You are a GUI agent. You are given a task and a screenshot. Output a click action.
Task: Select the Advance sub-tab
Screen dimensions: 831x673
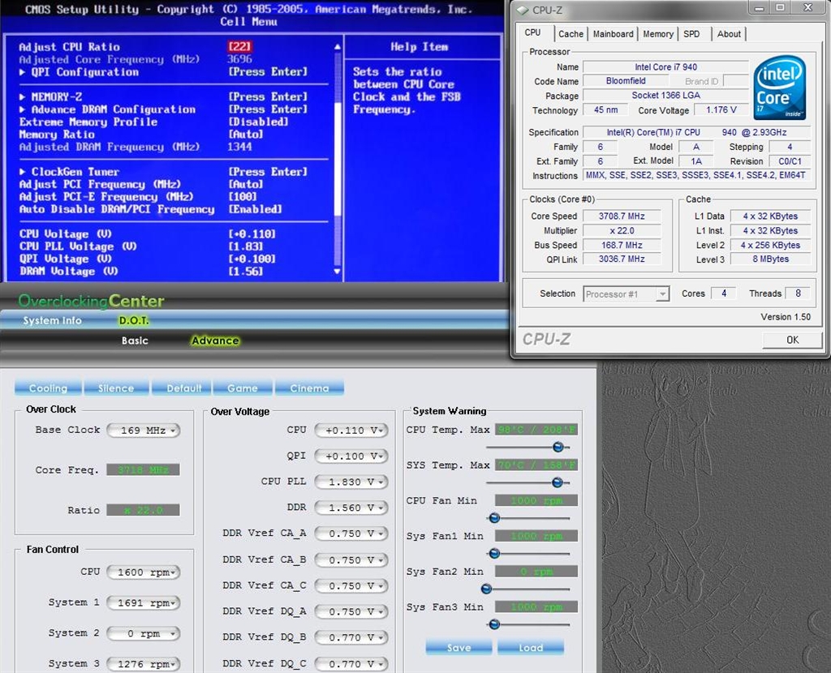click(x=215, y=341)
